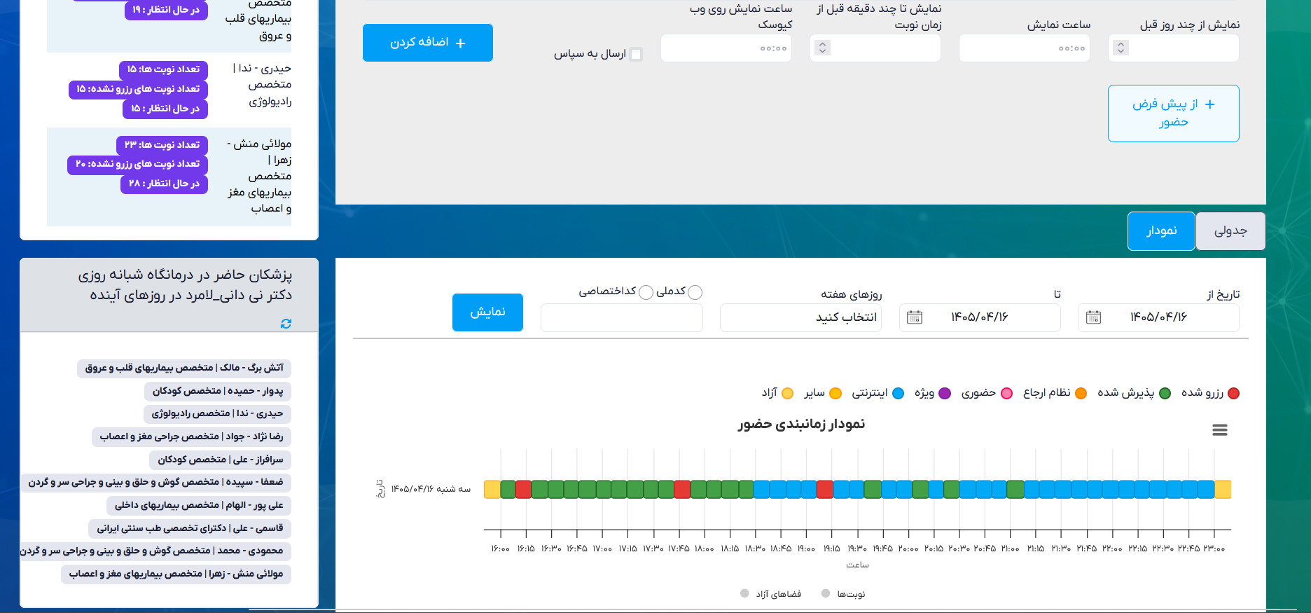Click chart title 'نمودار زمانبندی حضور'
This screenshot has width=1311, height=613.
801,425
